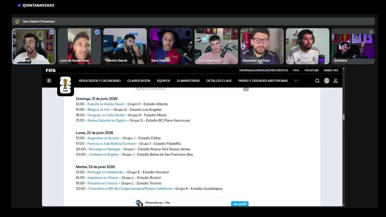The image size is (386, 217).
Task: Open Colombia vs RD de Congo match link
Action: coord(130,189)
